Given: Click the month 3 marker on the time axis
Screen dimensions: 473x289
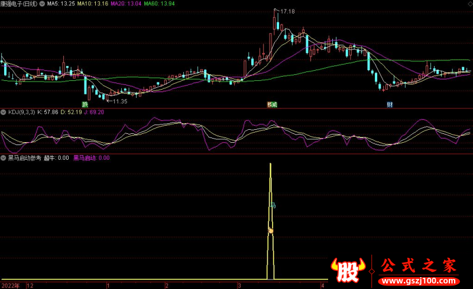Looking at the screenshot, I should pyautogui.click(x=239, y=285).
